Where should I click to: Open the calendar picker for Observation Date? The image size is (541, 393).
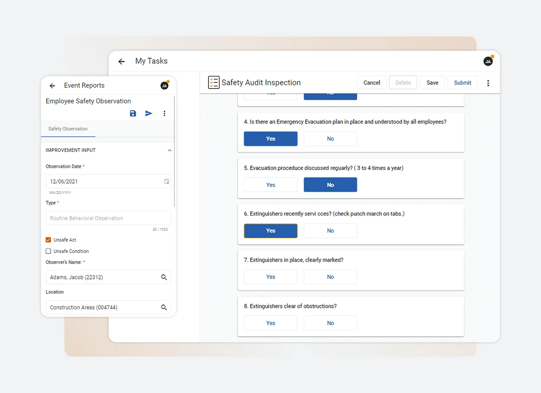pyautogui.click(x=166, y=181)
